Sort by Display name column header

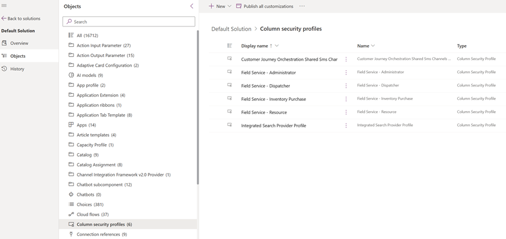[255, 46]
